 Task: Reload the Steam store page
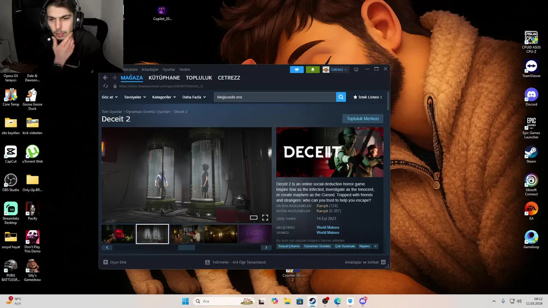click(105, 86)
